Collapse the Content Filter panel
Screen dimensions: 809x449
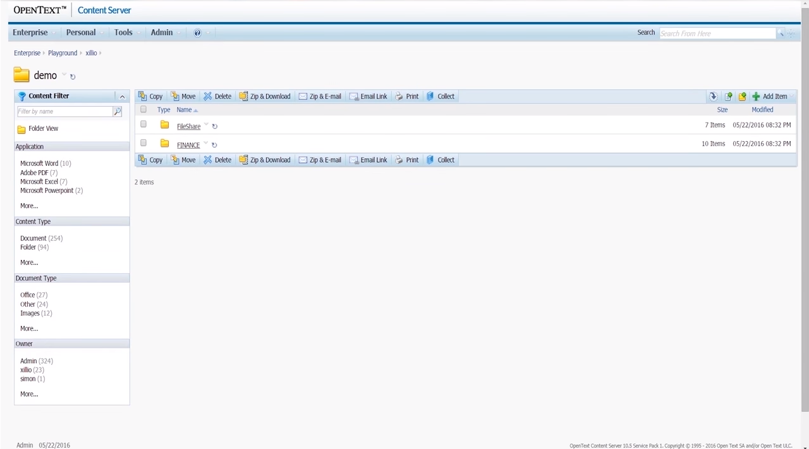[x=122, y=96]
